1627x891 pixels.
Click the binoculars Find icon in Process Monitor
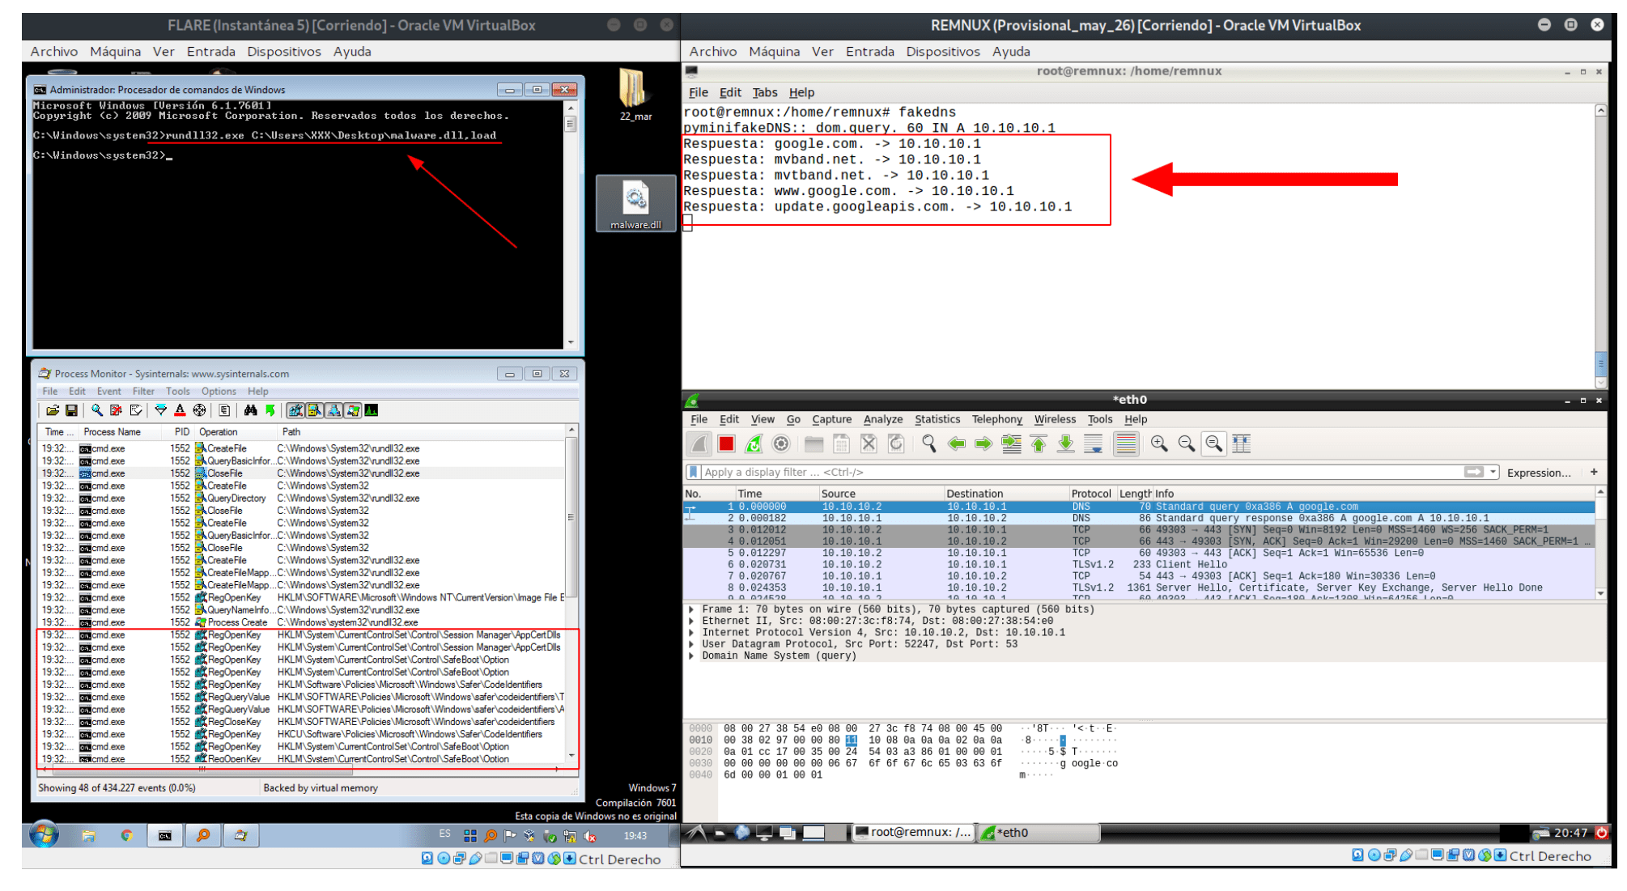pos(251,411)
